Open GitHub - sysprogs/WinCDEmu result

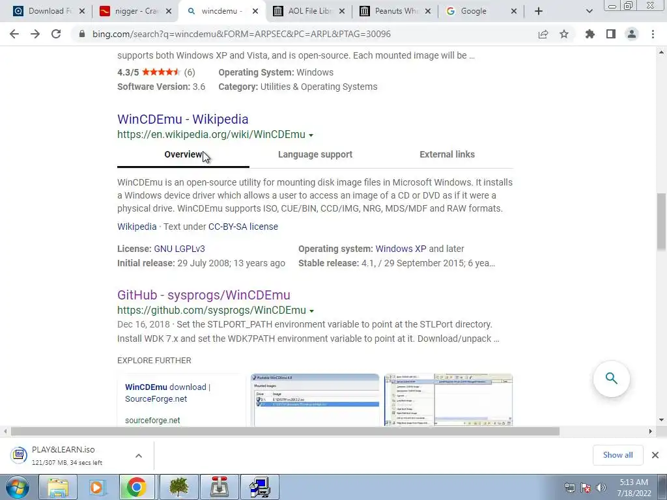point(204,295)
